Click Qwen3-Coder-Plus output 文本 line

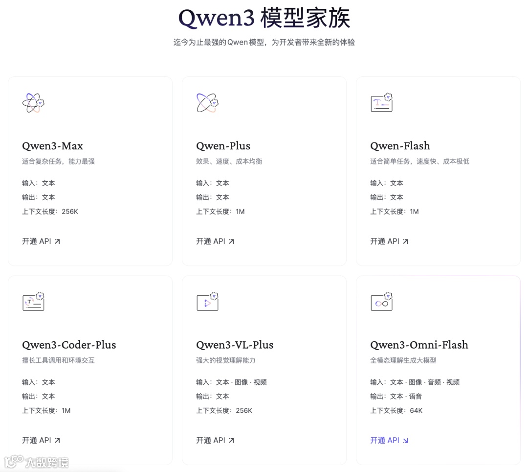(39, 396)
